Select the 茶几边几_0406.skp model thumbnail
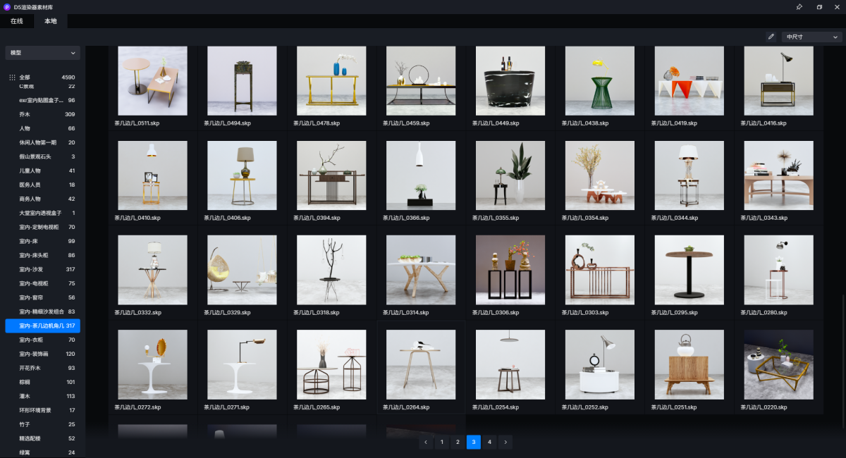This screenshot has height=458, width=846. 242,175
